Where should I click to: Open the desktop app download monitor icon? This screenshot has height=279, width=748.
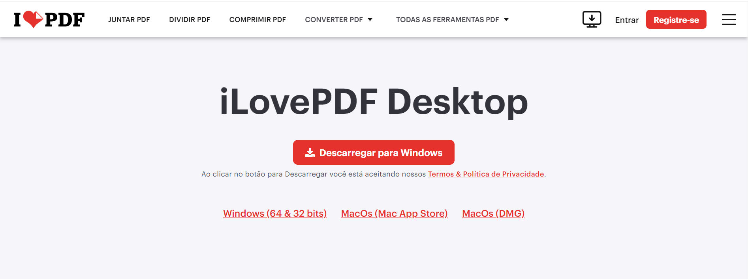[x=592, y=19]
